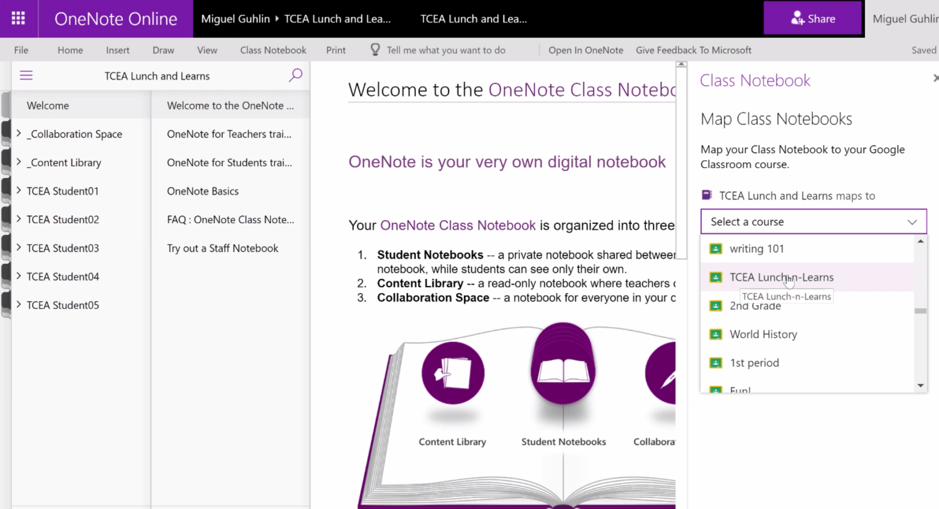This screenshot has height=509, width=939.
Task: Click the Classroom icon beside writing 101
Action: pyautogui.click(x=716, y=248)
